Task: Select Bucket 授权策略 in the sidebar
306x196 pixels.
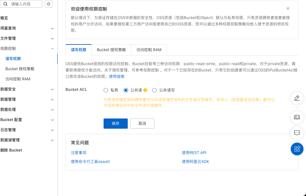Action: (x=20, y=69)
